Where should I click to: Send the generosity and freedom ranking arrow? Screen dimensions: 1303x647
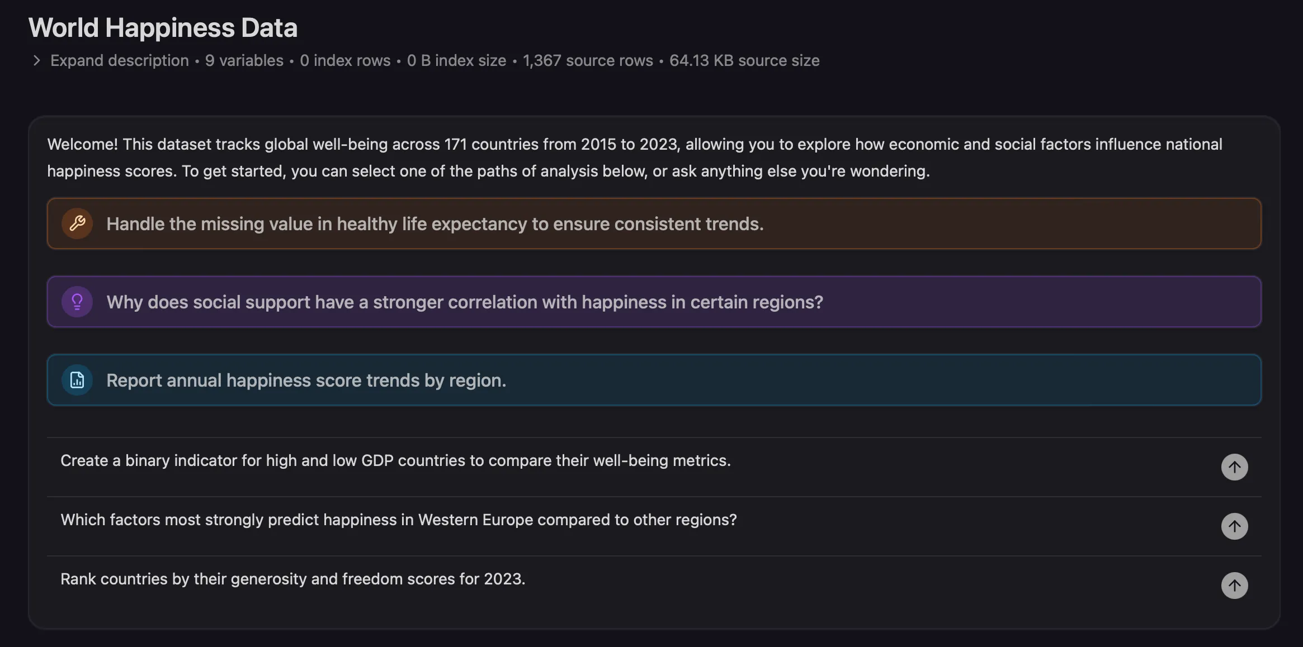(x=1234, y=586)
